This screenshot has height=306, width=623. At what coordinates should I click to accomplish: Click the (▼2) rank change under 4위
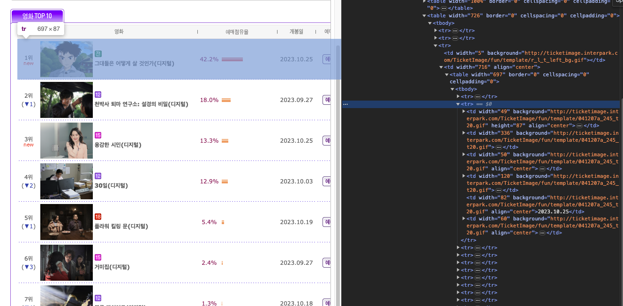(x=29, y=186)
